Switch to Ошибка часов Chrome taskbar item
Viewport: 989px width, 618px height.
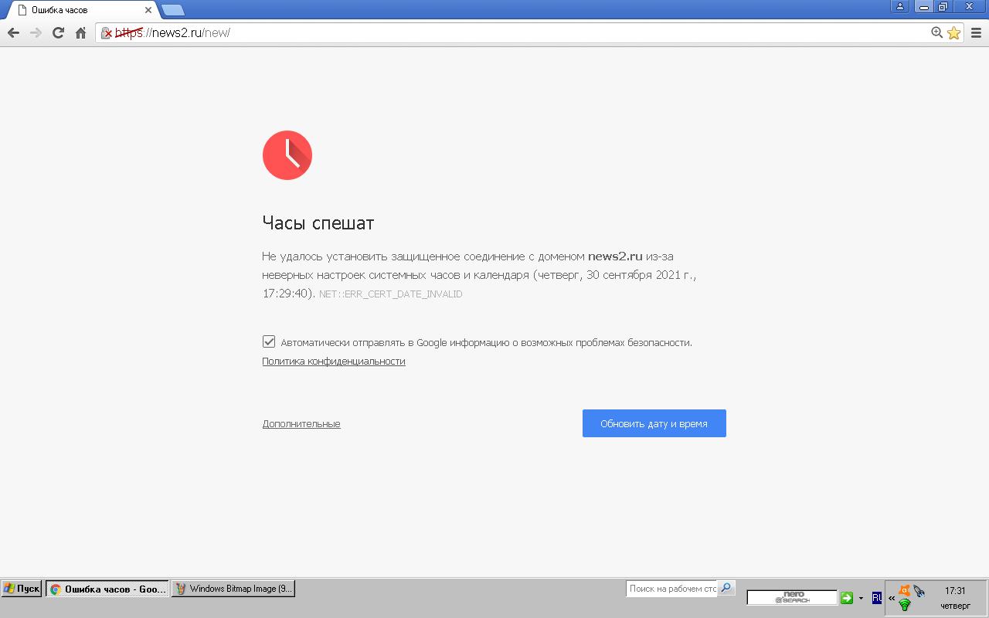pos(107,589)
